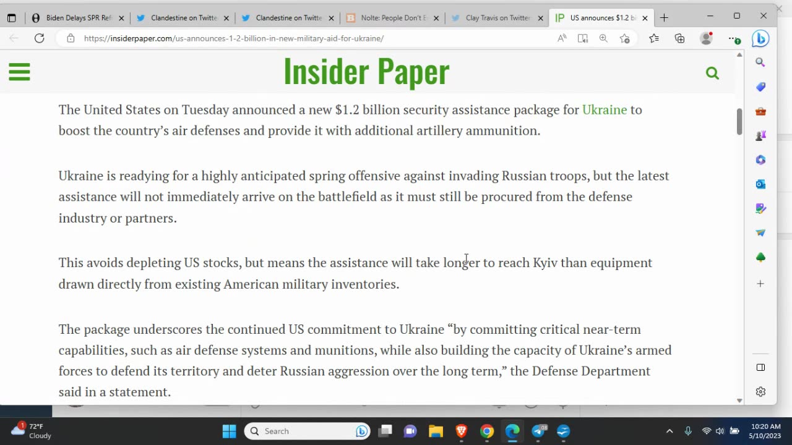This screenshot has width=792, height=445.
Task: Open Edge Settings and more menu
Action: coord(734,38)
